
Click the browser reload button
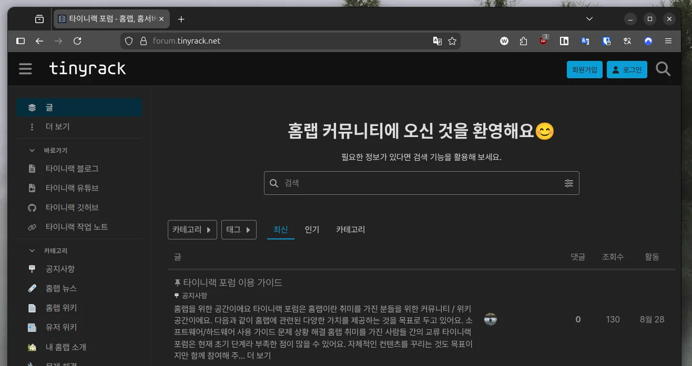click(77, 41)
